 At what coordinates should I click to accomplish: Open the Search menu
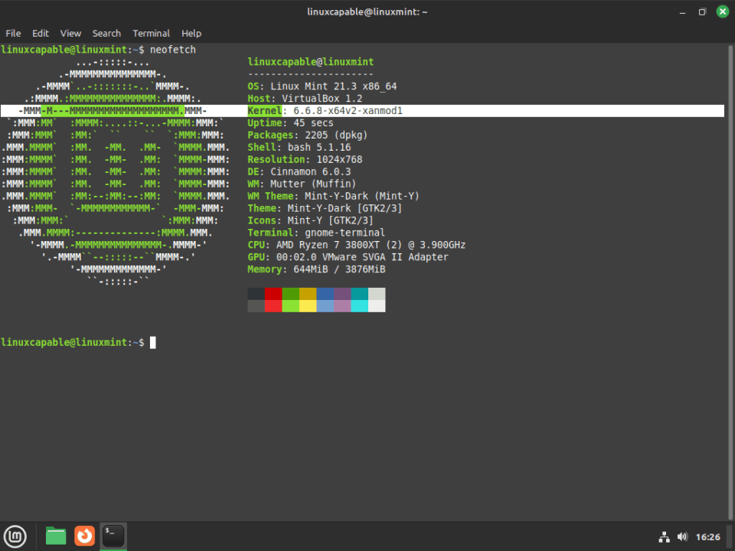[106, 33]
